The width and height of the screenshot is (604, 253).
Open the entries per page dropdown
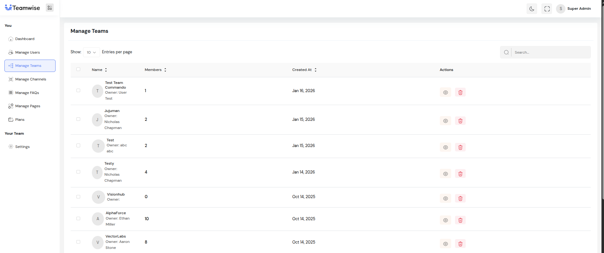pos(91,52)
